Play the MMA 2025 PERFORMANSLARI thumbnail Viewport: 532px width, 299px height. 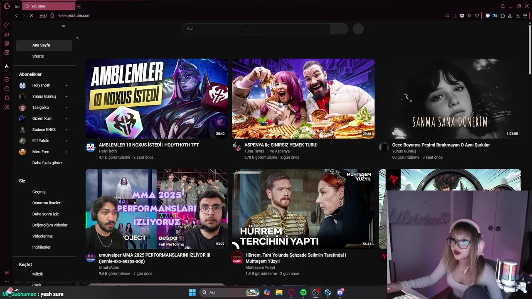(157, 209)
